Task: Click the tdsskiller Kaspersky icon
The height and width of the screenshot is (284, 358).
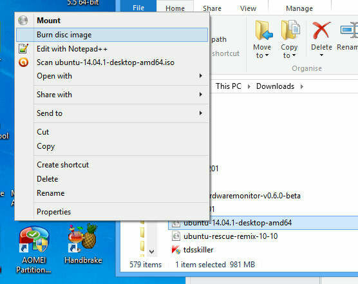Action: [x=176, y=249]
